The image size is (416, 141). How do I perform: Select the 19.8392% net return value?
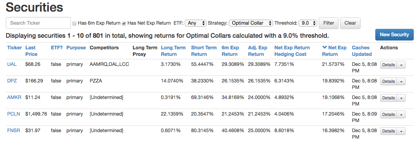pyautogui.click(x=333, y=81)
